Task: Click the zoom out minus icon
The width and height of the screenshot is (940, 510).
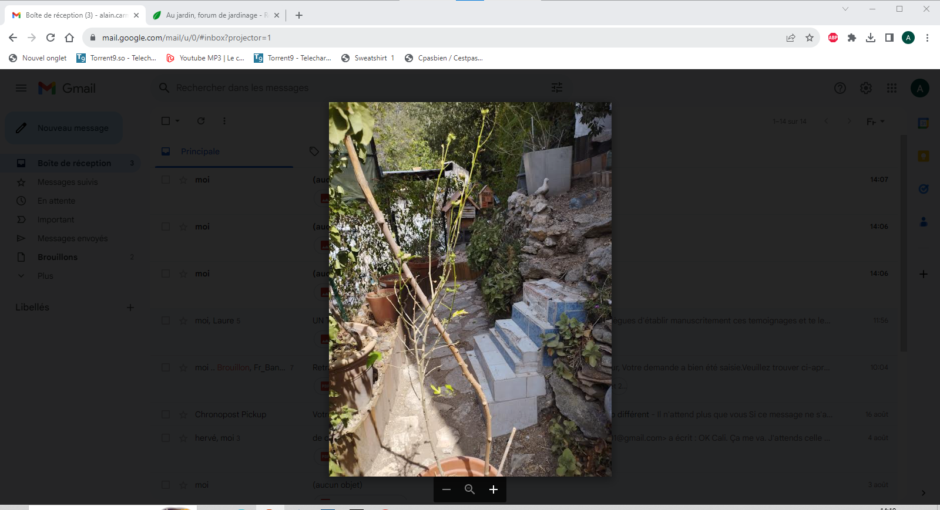Action: click(446, 489)
